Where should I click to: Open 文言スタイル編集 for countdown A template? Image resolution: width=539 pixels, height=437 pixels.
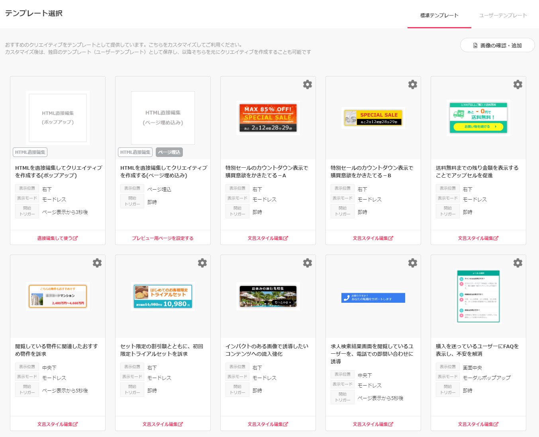(268, 238)
